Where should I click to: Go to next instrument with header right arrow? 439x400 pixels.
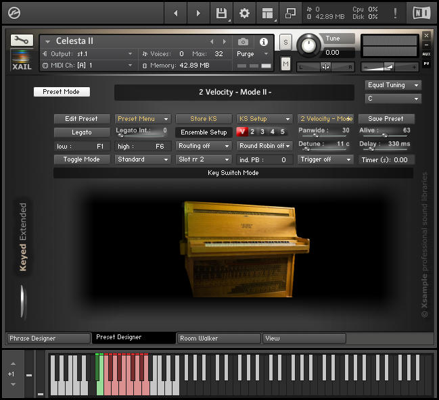[x=198, y=13]
